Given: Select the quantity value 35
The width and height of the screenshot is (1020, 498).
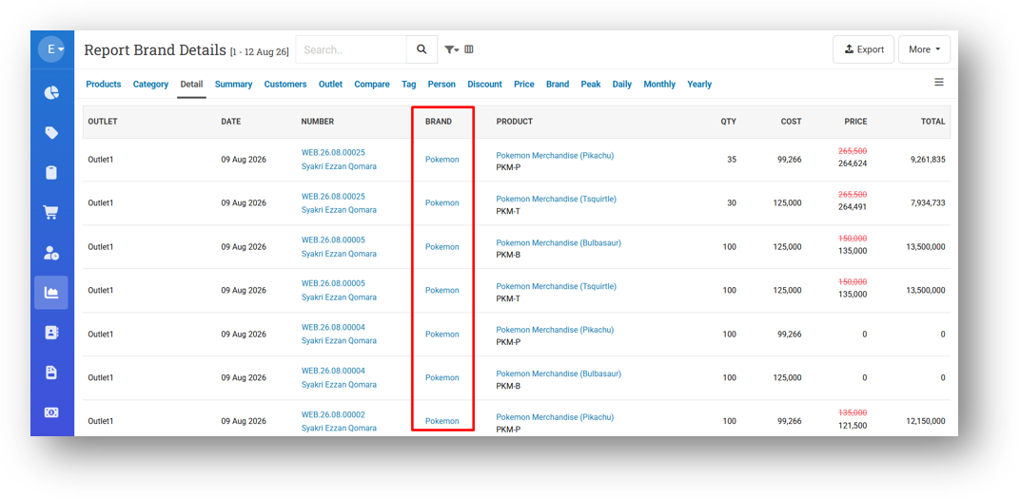Looking at the screenshot, I should pos(732,160).
